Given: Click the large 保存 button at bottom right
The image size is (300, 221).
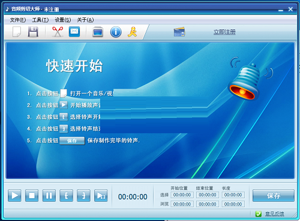Looking at the screenshot, I should pyautogui.click(x=274, y=196).
